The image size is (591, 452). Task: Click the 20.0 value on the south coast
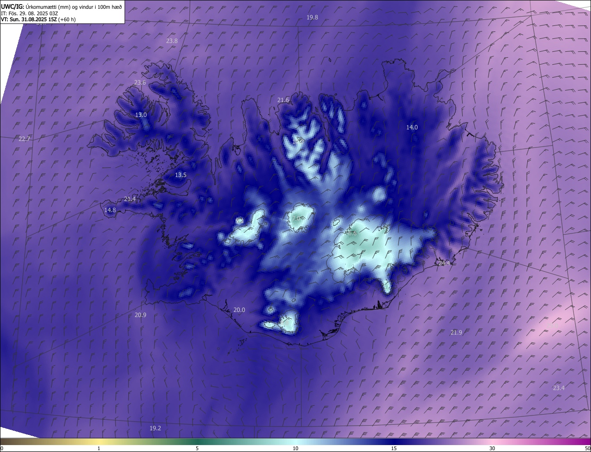[x=239, y=310]
